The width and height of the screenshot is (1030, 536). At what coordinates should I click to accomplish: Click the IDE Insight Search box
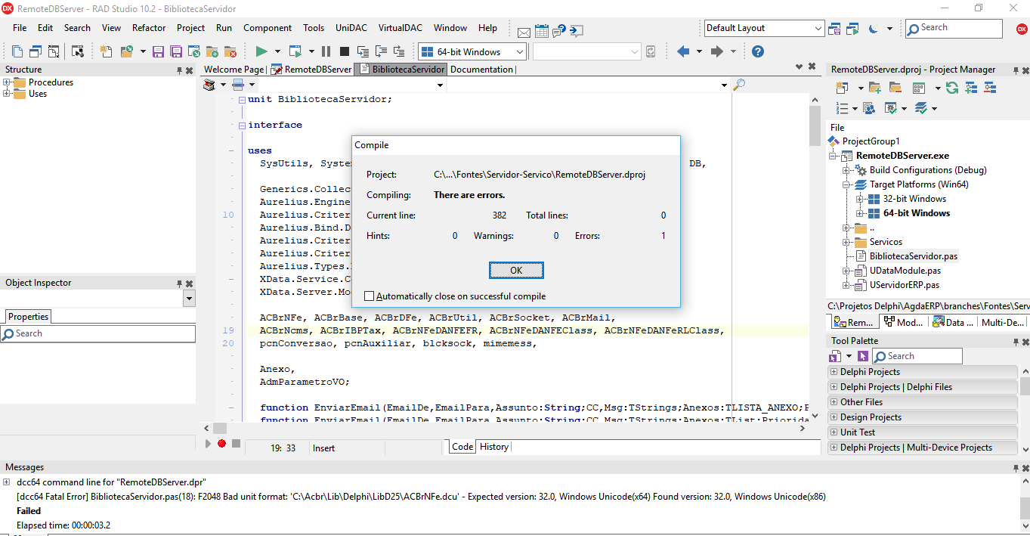pyautogui.click(x=954, y=28)
